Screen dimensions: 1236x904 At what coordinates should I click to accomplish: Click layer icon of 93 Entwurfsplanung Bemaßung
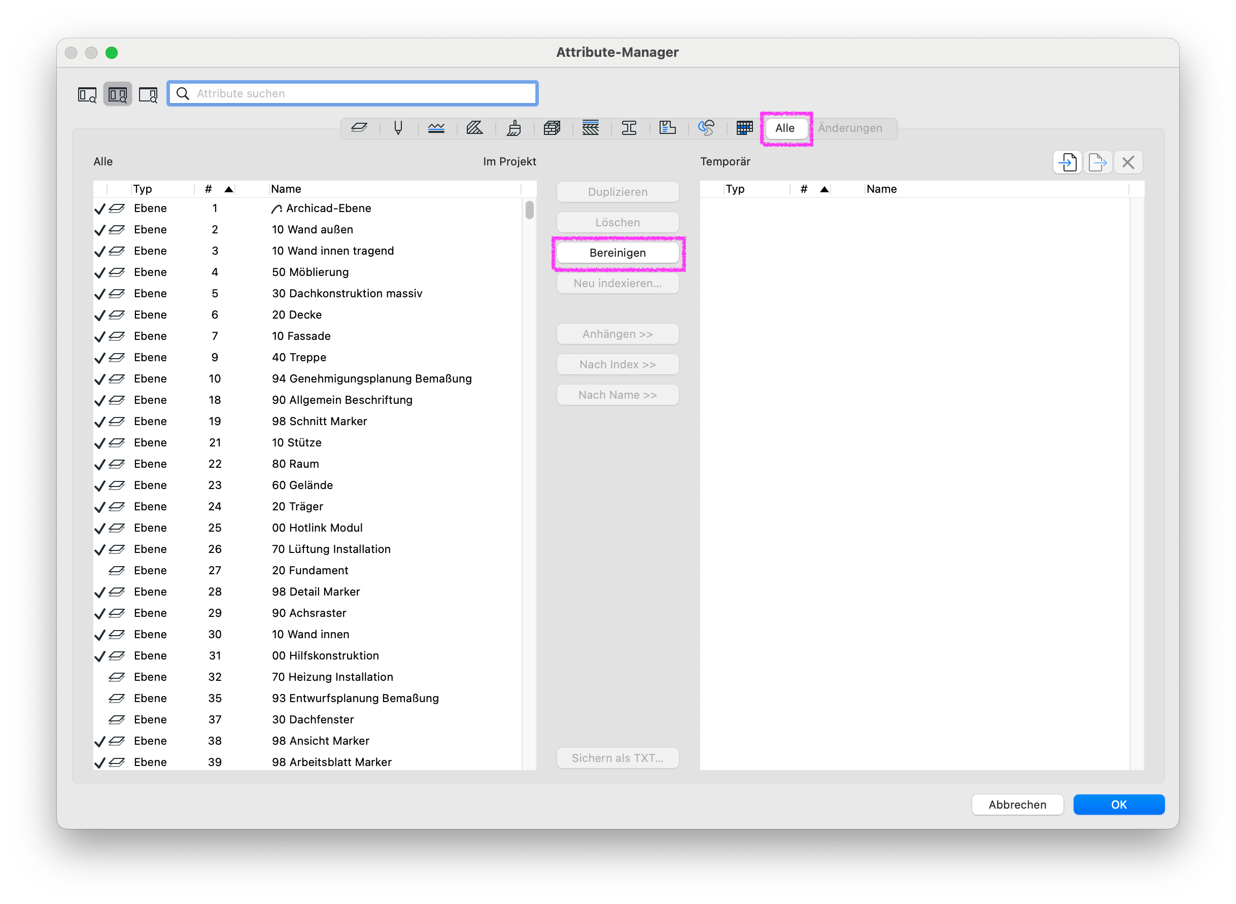(x=116, y=699)
